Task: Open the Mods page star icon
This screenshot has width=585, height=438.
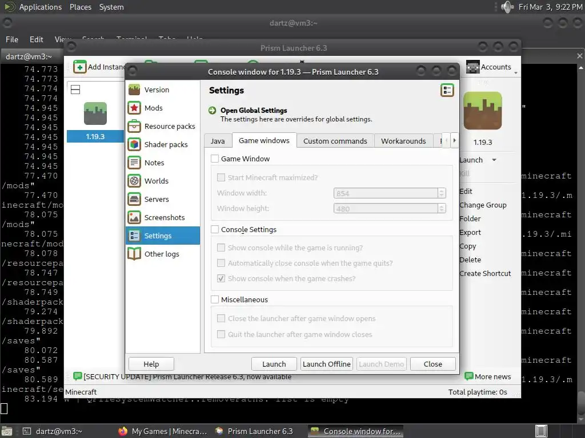Action: pos(134,108)
